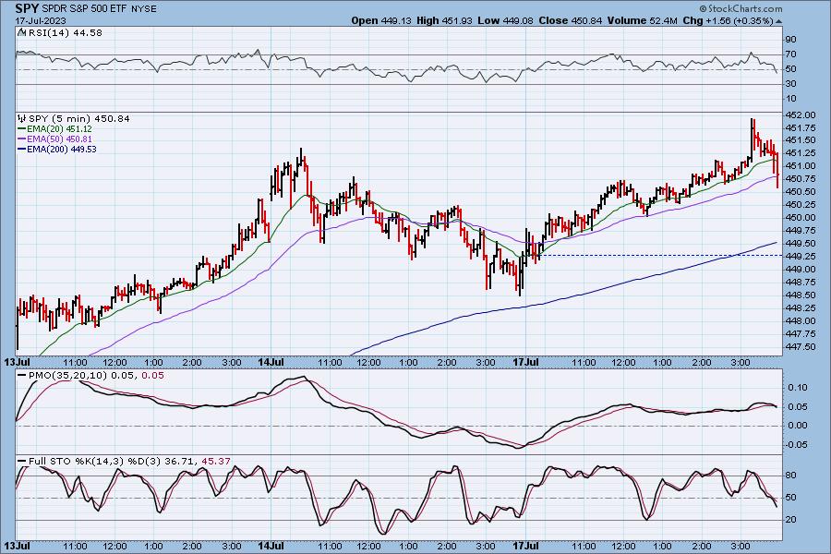Click the 17Jul date label beneath the stochastic panel

(526, 546)
